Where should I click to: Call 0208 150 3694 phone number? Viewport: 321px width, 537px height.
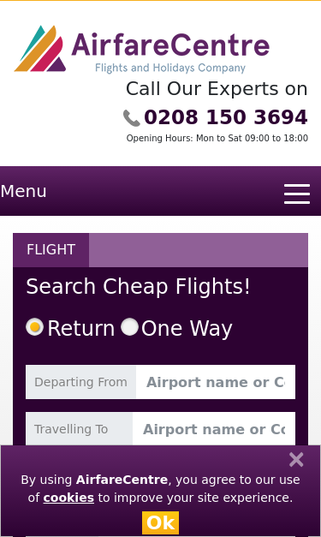coord(225,117)
